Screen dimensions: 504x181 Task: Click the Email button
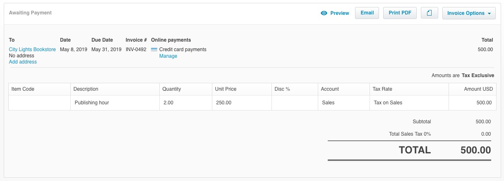click(x=367, y=13)
